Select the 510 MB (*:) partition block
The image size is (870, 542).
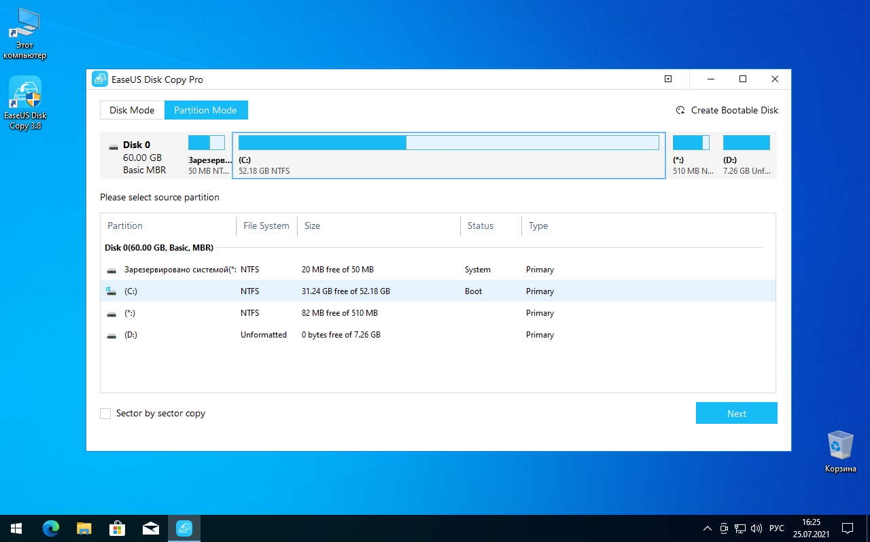tap(691, 156)
